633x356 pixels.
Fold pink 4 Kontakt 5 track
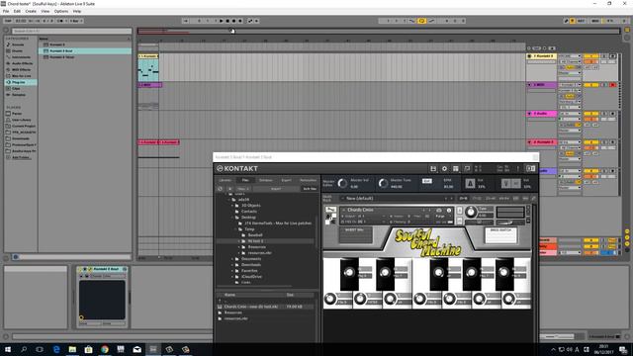click(529, 142)
